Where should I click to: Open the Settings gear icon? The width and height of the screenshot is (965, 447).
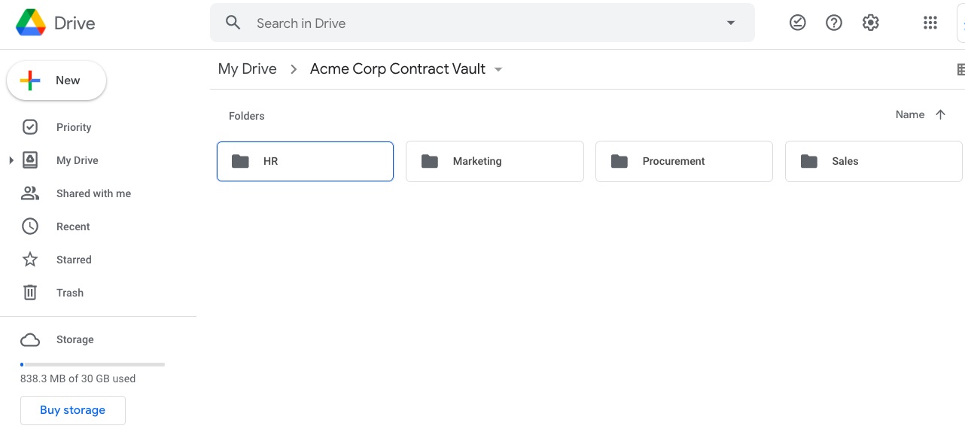(870, 23)
